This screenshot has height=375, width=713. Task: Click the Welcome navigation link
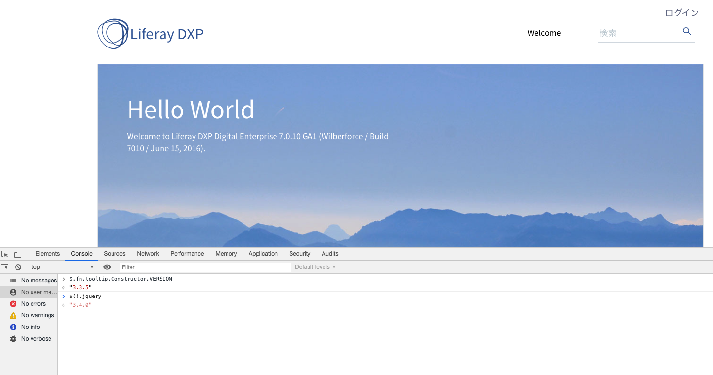click(544, 33)
